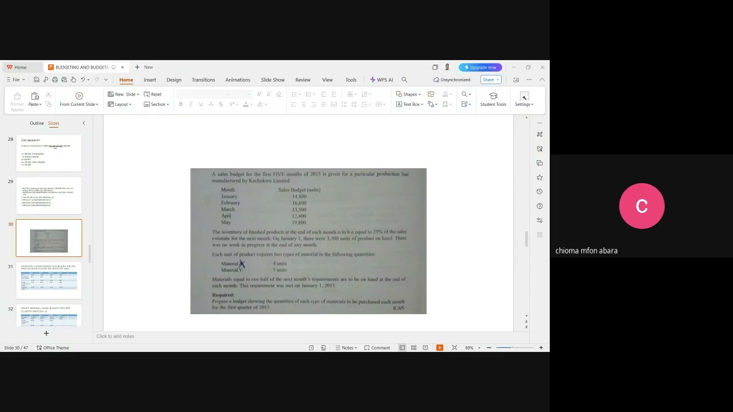The image size is (733, 412).
Task: Click the Upgrade now button
Action: pos(480,68)
